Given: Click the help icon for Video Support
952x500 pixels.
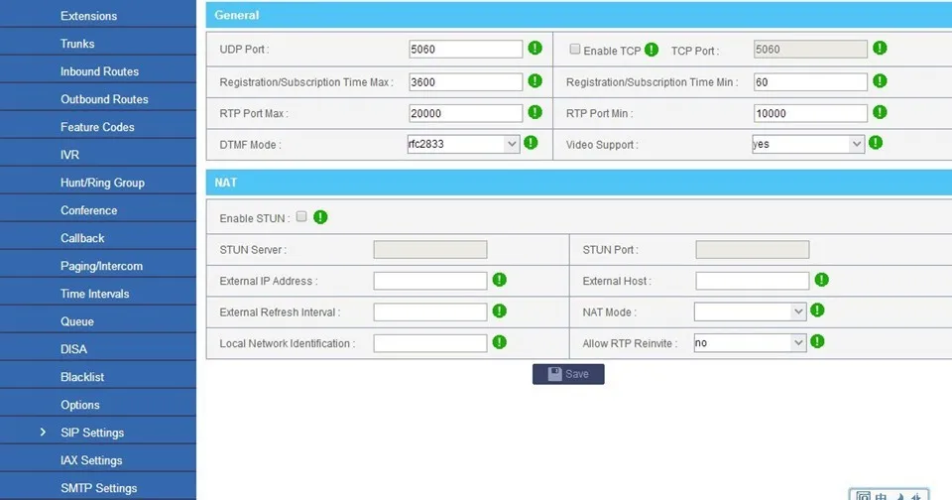Looking at the screenshot, I should point(876,143).
